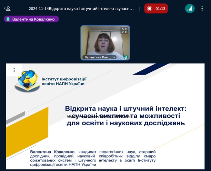This screenshot has height=171, width=211.
Task: Click the meeting title text in header
Action: (x=81, y=9)
